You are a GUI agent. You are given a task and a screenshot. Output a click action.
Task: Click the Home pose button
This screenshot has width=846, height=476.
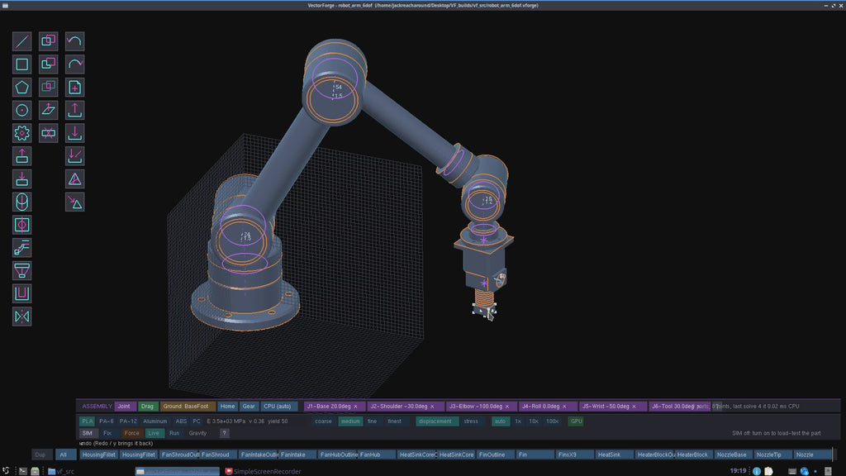[227, 406]
